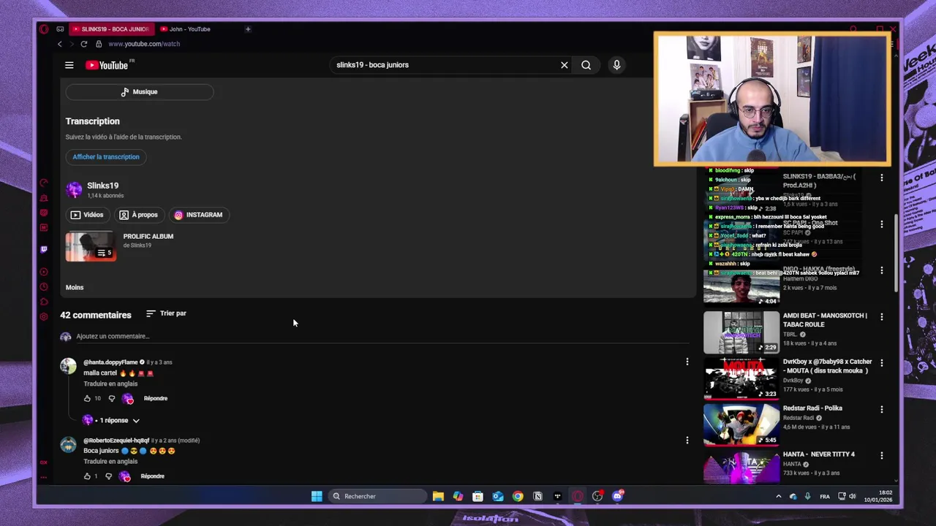
Task: Clear the search box text
Action: click(x=565, y=65)
